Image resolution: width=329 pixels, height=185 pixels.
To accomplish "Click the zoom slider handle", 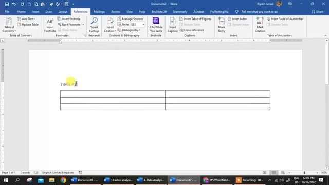I will pos(304,173).
